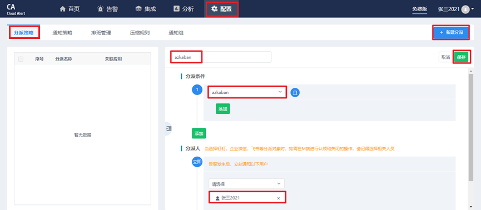Focus the azkaban policy name field

[221, 57]
